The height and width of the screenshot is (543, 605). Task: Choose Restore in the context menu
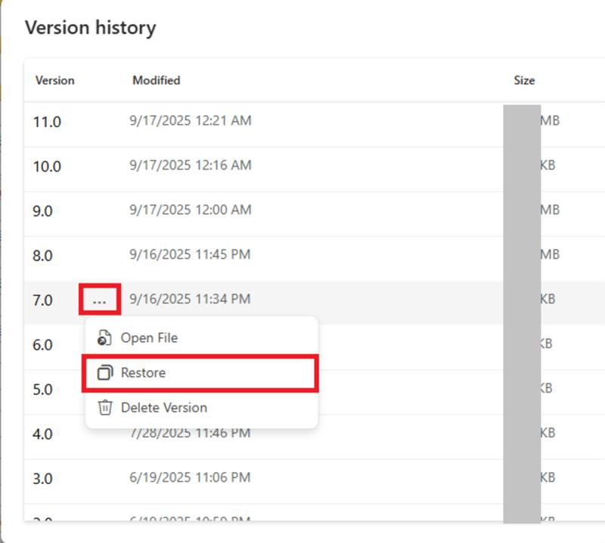click(145, 372)
